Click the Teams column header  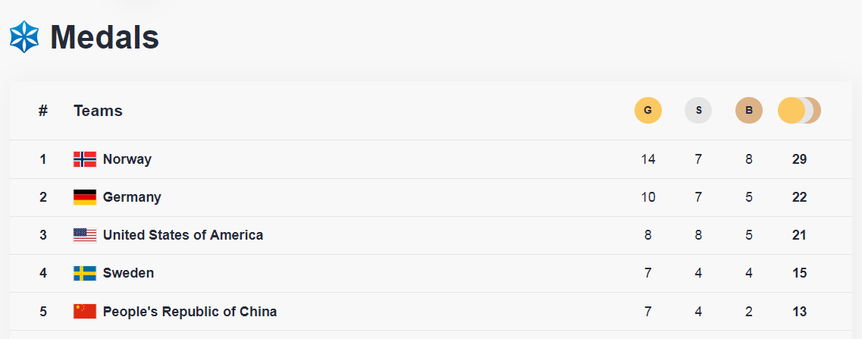(x=98, y=111)
